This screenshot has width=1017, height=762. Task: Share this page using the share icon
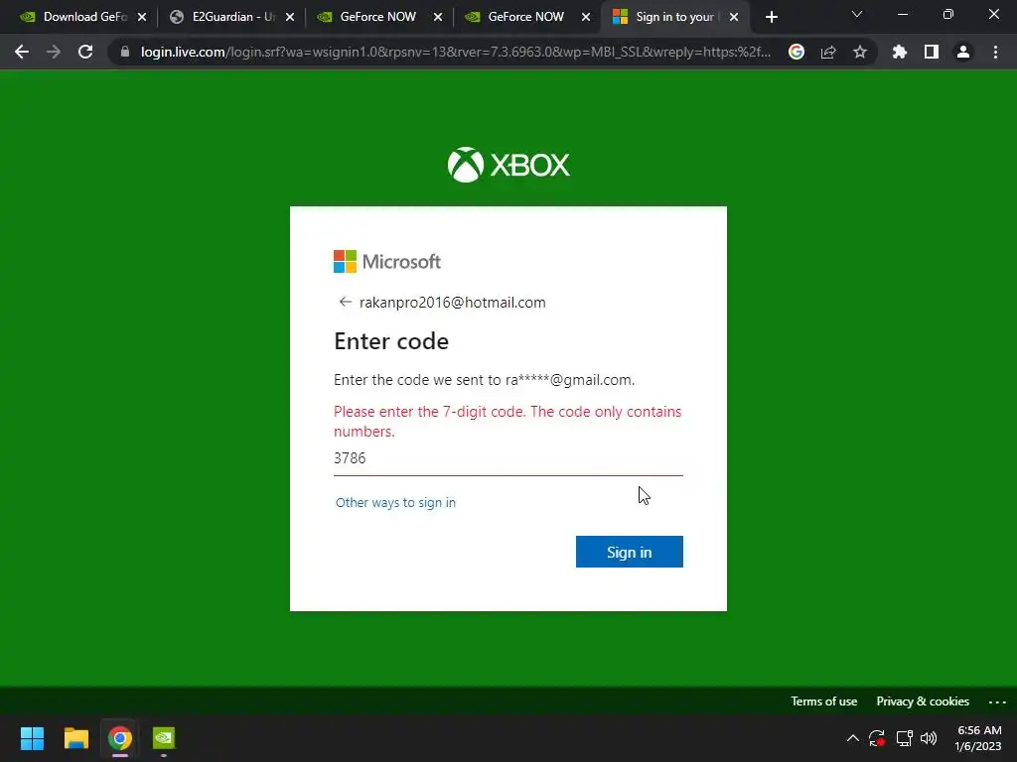click(x=828, y=52)
